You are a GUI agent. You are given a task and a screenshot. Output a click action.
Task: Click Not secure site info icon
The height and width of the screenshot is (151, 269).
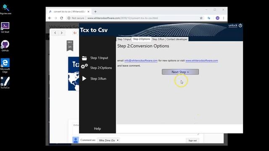(x=69, y=18)
